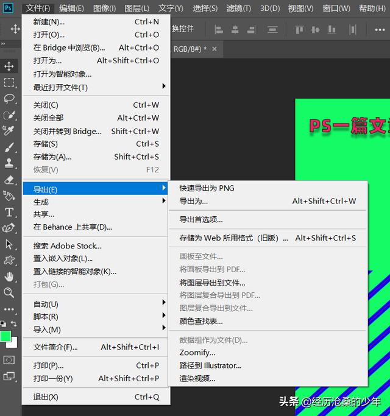Viewport: 390px width, 416px height.
Task: Expand the Recent Files (最近打开文件) submenu
Action: pos(96,87)
